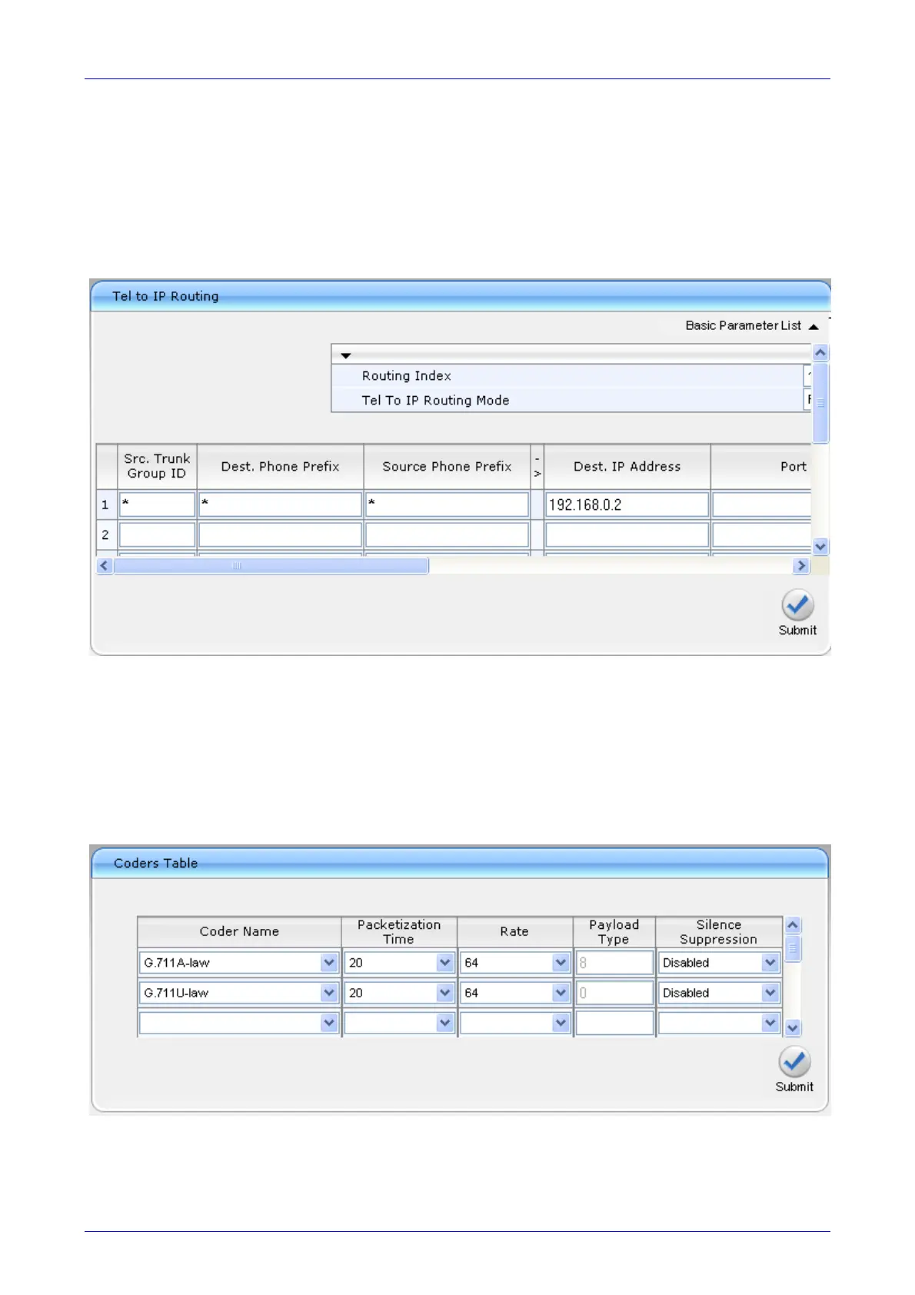The height and width of the screenshot is (1295, 915).
Task: Click row 2 Dest. Phone Prefix field
Action: tap(280, 534)
